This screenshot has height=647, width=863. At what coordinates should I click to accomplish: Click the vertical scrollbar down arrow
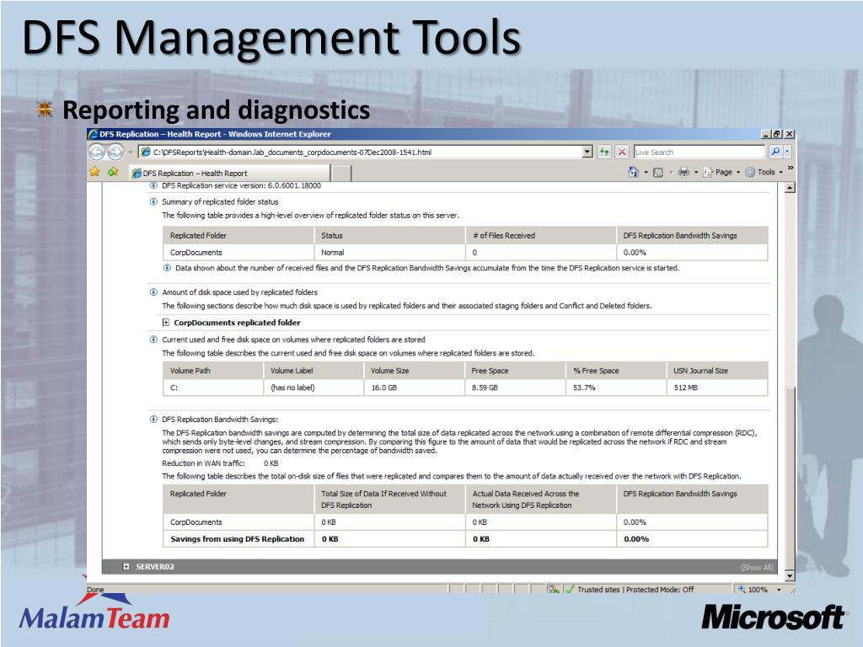click(x=790, y=576)
